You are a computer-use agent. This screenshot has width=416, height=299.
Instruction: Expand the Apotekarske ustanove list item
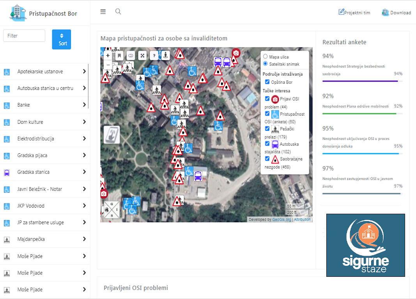pos(45,72)
